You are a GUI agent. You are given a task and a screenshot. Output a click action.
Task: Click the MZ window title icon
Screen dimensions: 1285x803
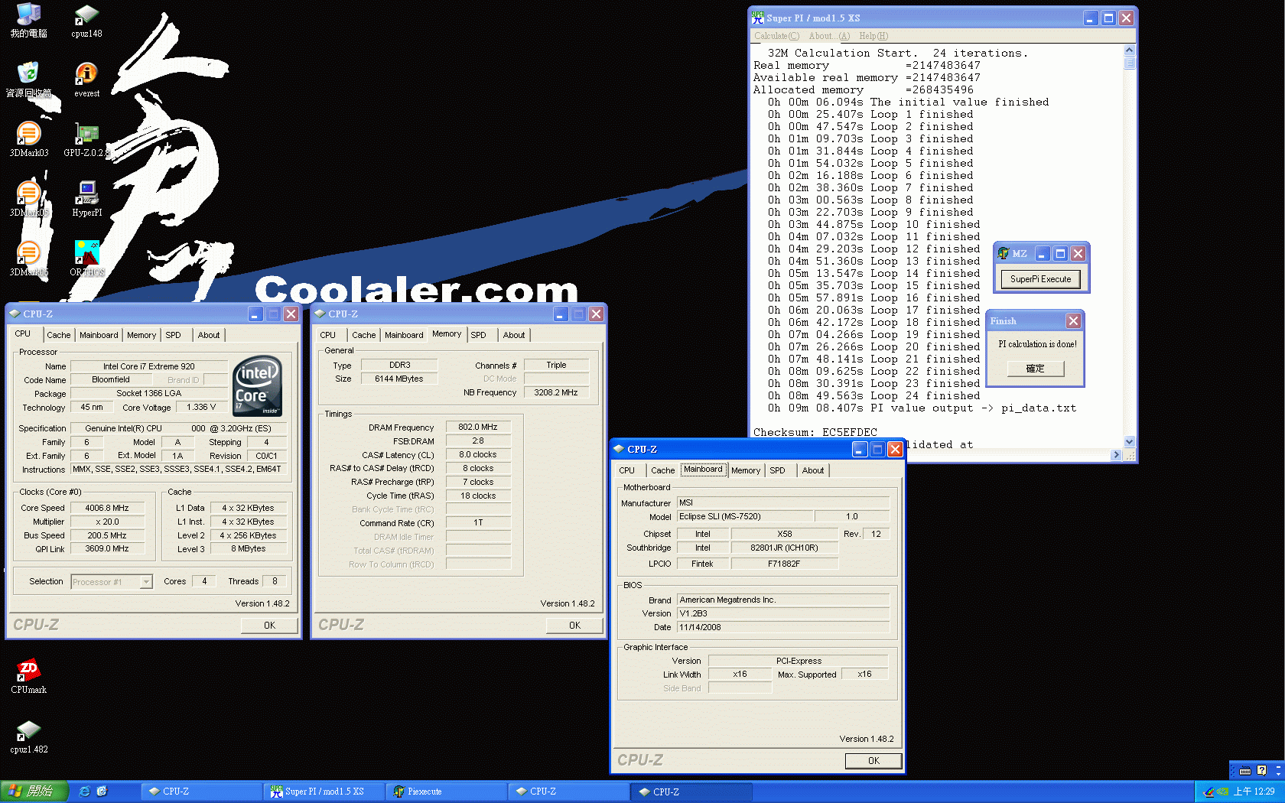click(1004, 253)
